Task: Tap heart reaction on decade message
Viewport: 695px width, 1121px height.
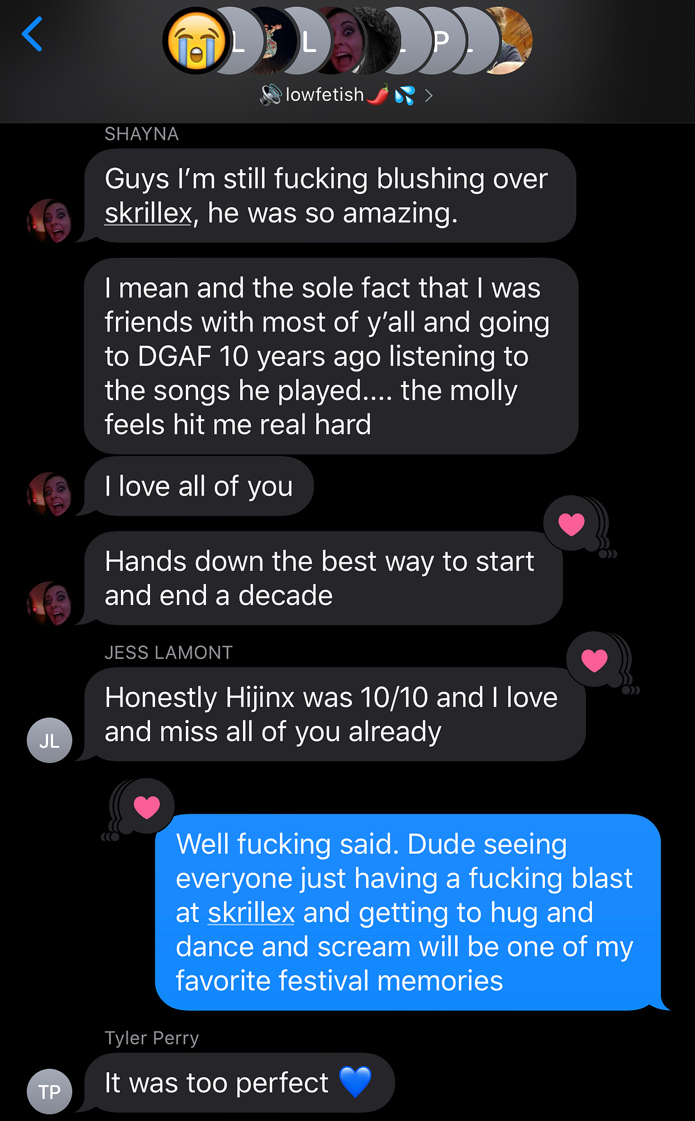Action: tap(572, 524)
